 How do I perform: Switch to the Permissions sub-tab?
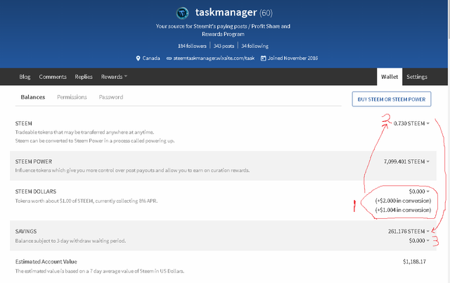click(72, 97)
